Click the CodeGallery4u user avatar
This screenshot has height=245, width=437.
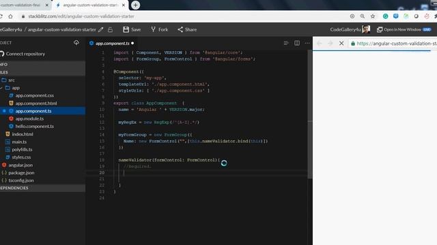point(366,29)
